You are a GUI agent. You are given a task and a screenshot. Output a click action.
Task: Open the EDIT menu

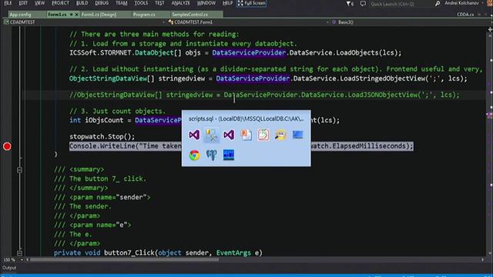23,3
